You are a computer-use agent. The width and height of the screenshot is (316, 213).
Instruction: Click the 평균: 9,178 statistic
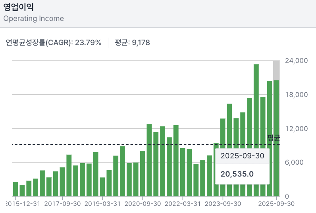(x=132, y=42)
